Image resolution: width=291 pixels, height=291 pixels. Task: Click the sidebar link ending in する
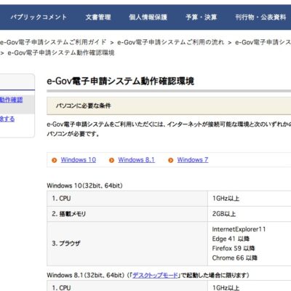[x=7, y=119]
